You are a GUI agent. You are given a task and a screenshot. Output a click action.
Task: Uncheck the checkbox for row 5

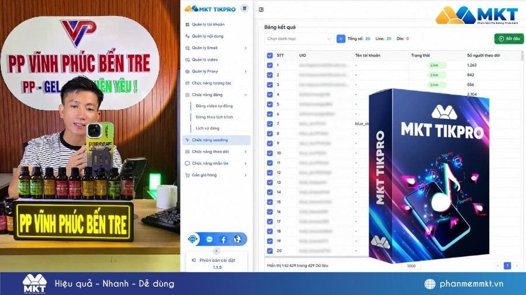click(x=269, y=104)
